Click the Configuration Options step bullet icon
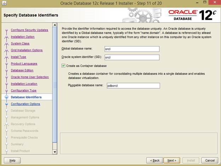Image resolution: width=221 pixels, height=166 pixels. click(6, 104)
